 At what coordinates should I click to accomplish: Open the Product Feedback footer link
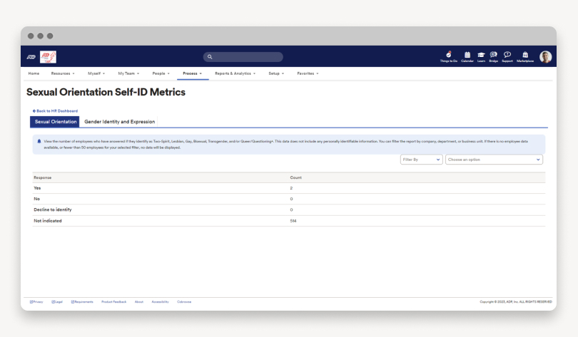point(114,301)
